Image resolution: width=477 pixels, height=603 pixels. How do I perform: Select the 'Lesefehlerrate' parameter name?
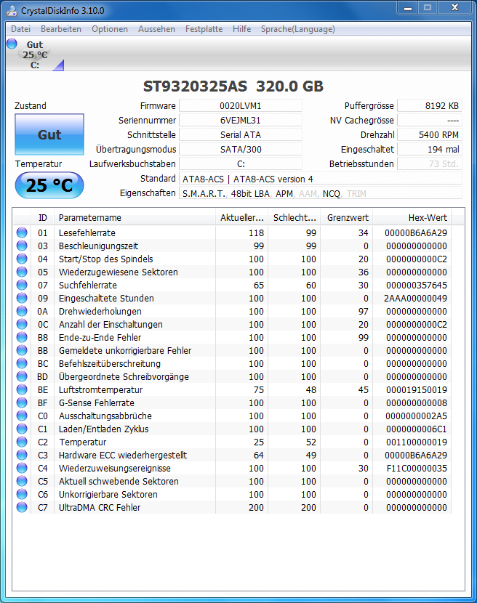coord(87,233)
